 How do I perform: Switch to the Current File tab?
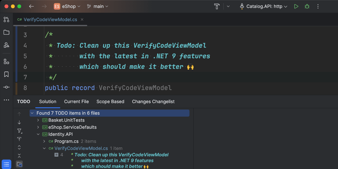(x=76, y=102)
